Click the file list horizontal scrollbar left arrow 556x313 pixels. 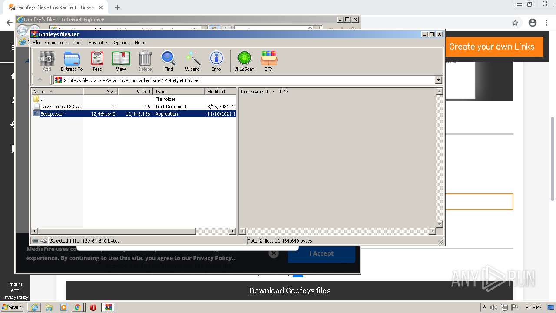[x=35, y=231]
